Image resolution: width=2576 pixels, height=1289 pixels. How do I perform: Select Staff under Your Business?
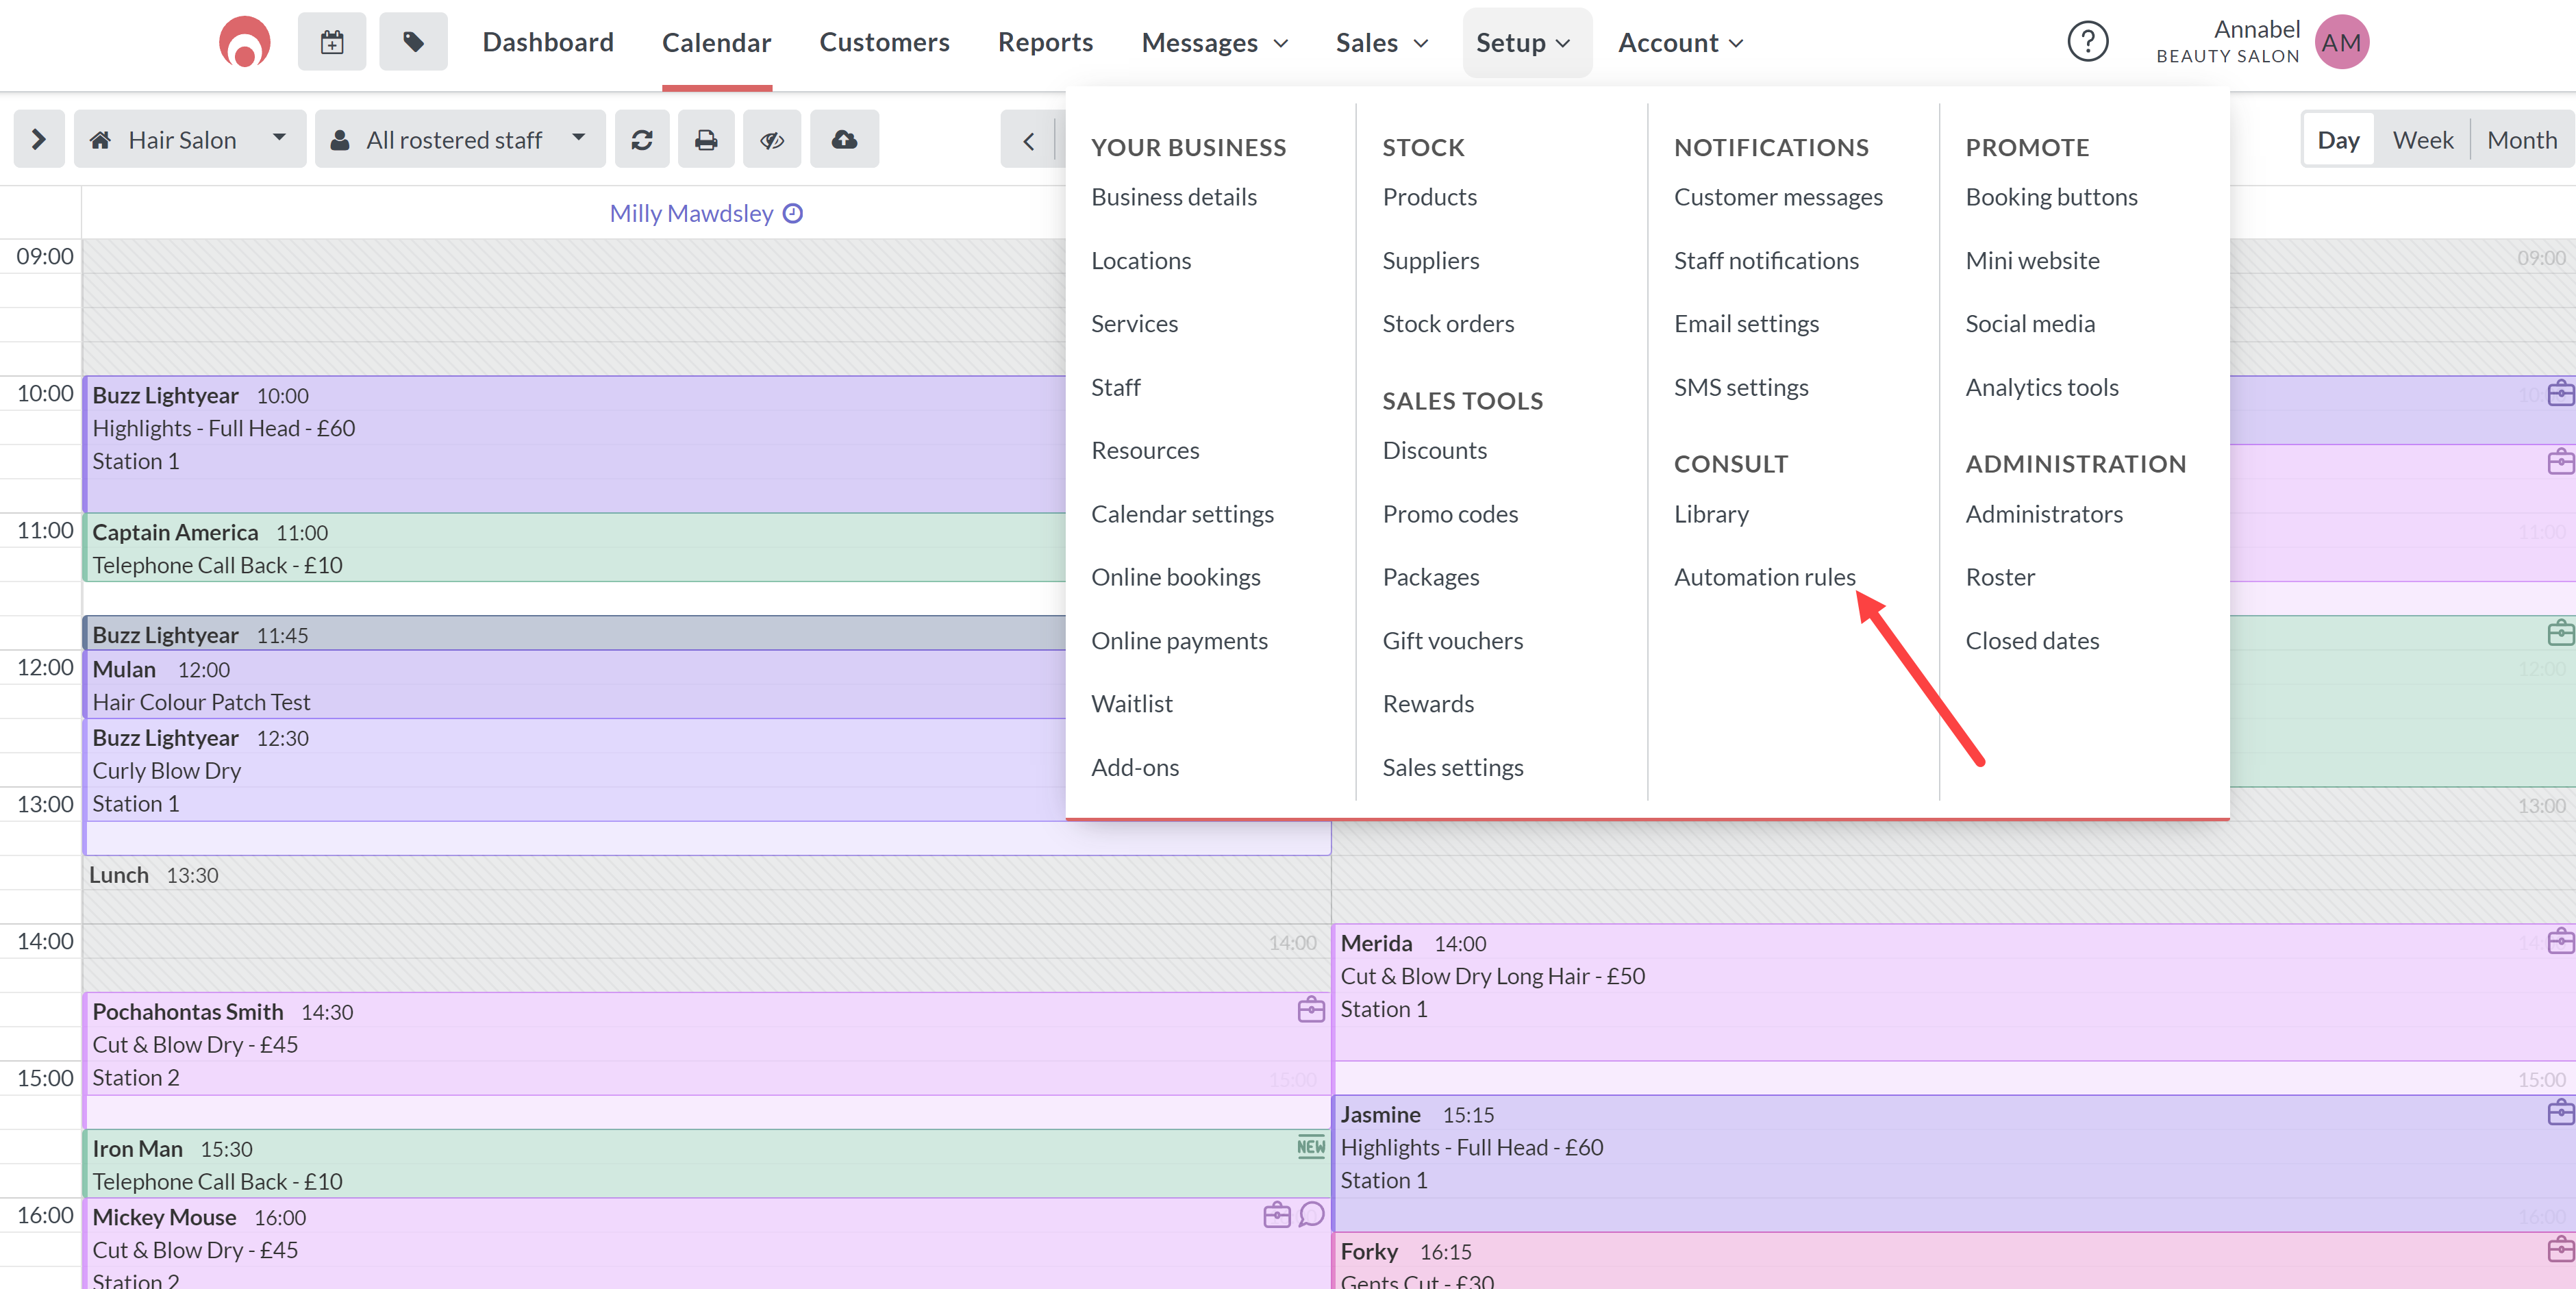1115,387
